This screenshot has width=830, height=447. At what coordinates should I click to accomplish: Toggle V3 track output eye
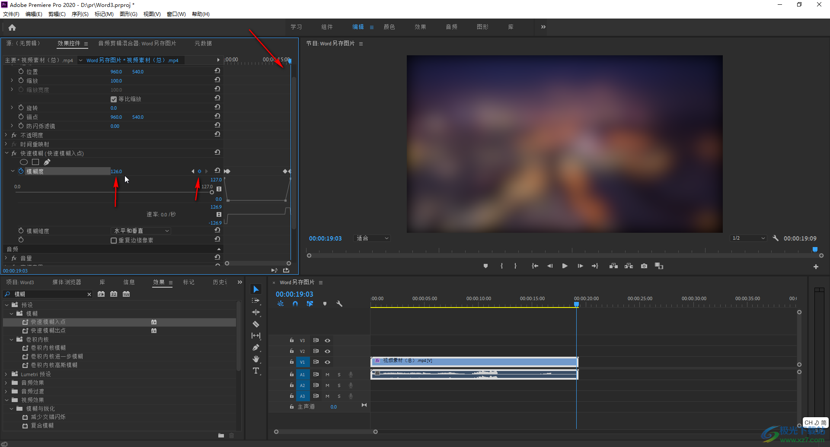(327, 341)
